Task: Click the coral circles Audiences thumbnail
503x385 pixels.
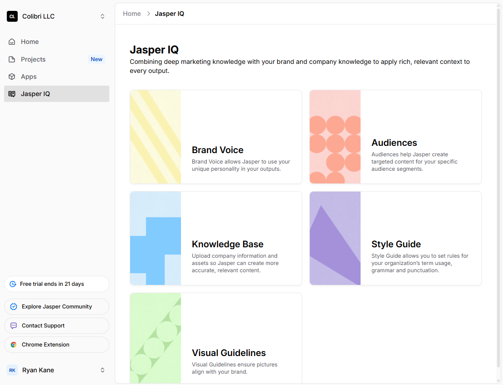Action: 335,137
